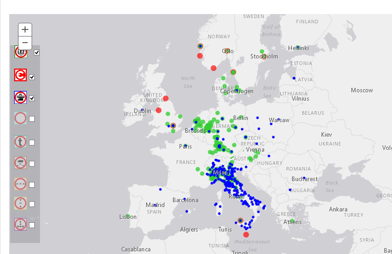This screenshot has width=392, height=254.
Task: Click the green marker near Lisbon
Action: [x=128, y=216]
